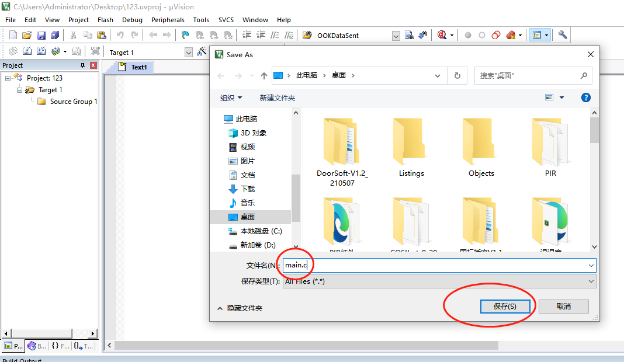Toggle breakpoint enable with hollow circle icon
This screenshot has height=362, width=624.
[481, 35]
